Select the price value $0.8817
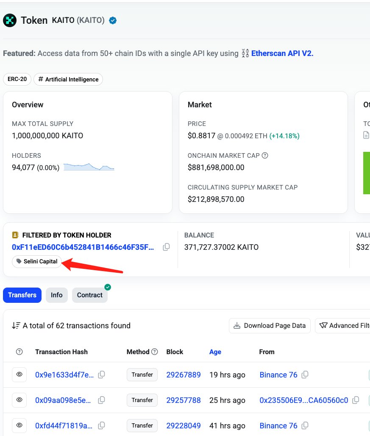Screen dimensions: 370x436 pyautogui.click(x=201, y=136)
